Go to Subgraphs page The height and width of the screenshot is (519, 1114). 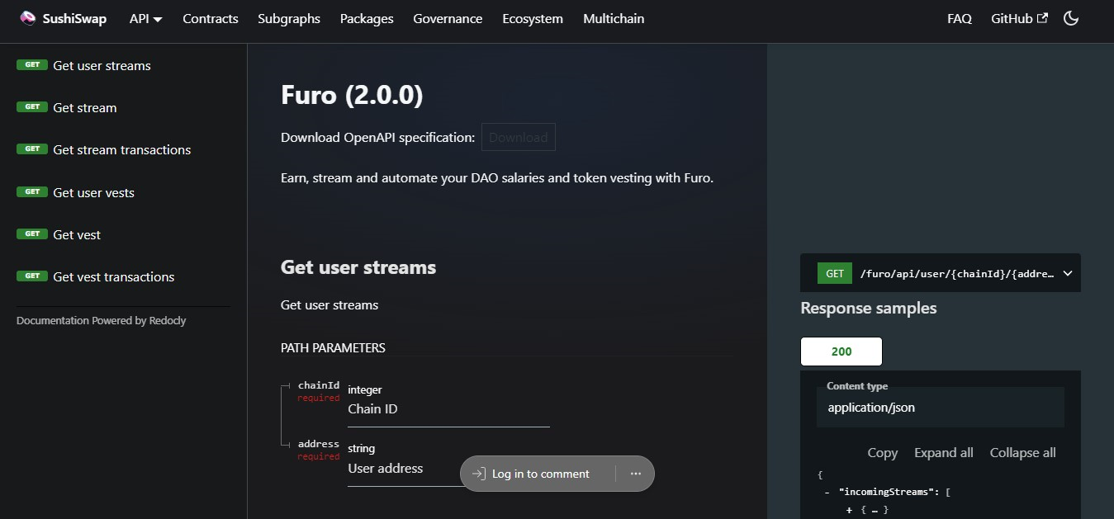pyautogui.click(x=289, y=18)
